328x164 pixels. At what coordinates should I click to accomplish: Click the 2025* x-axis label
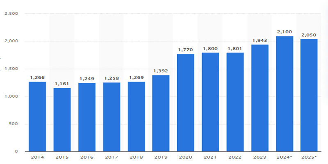point(309,157)
